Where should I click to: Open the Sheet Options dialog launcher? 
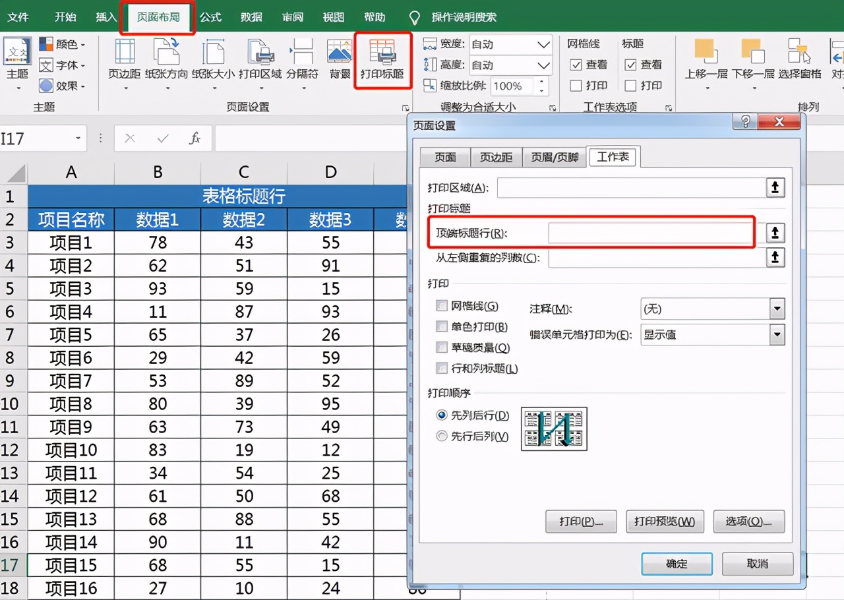click(669, 107)
